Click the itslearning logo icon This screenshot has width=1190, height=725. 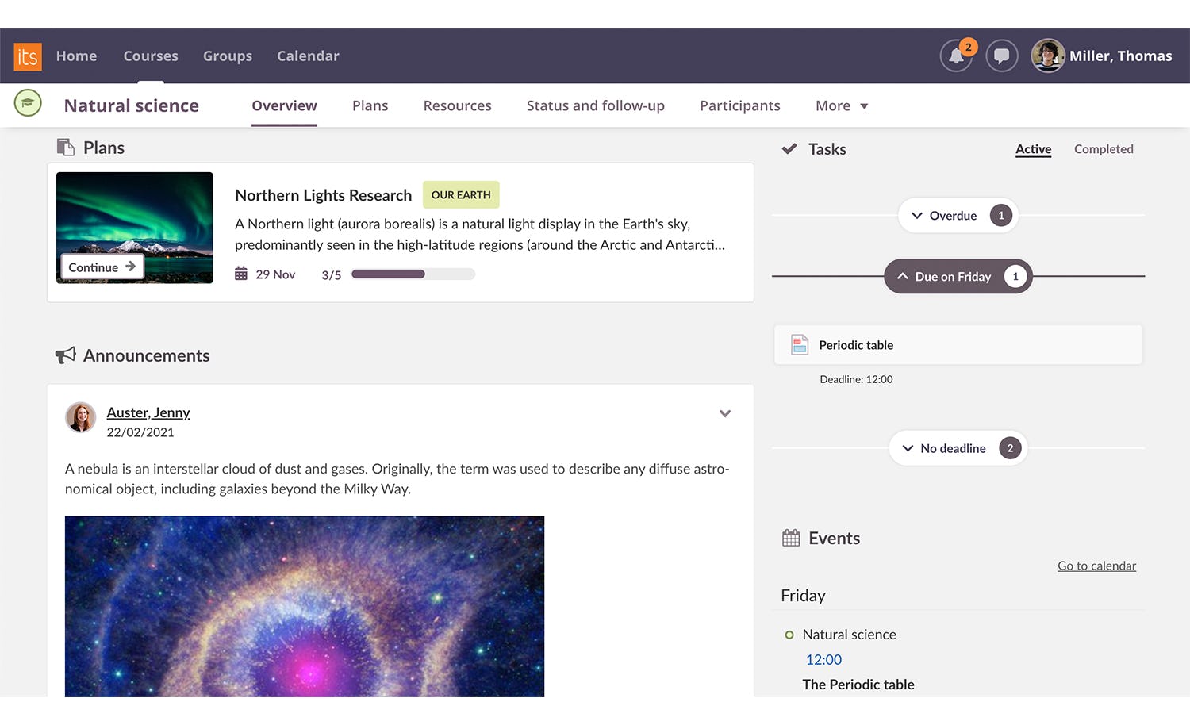[x=28, y=56]
